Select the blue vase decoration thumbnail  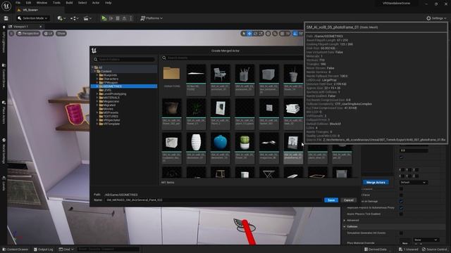coord(221,142)
